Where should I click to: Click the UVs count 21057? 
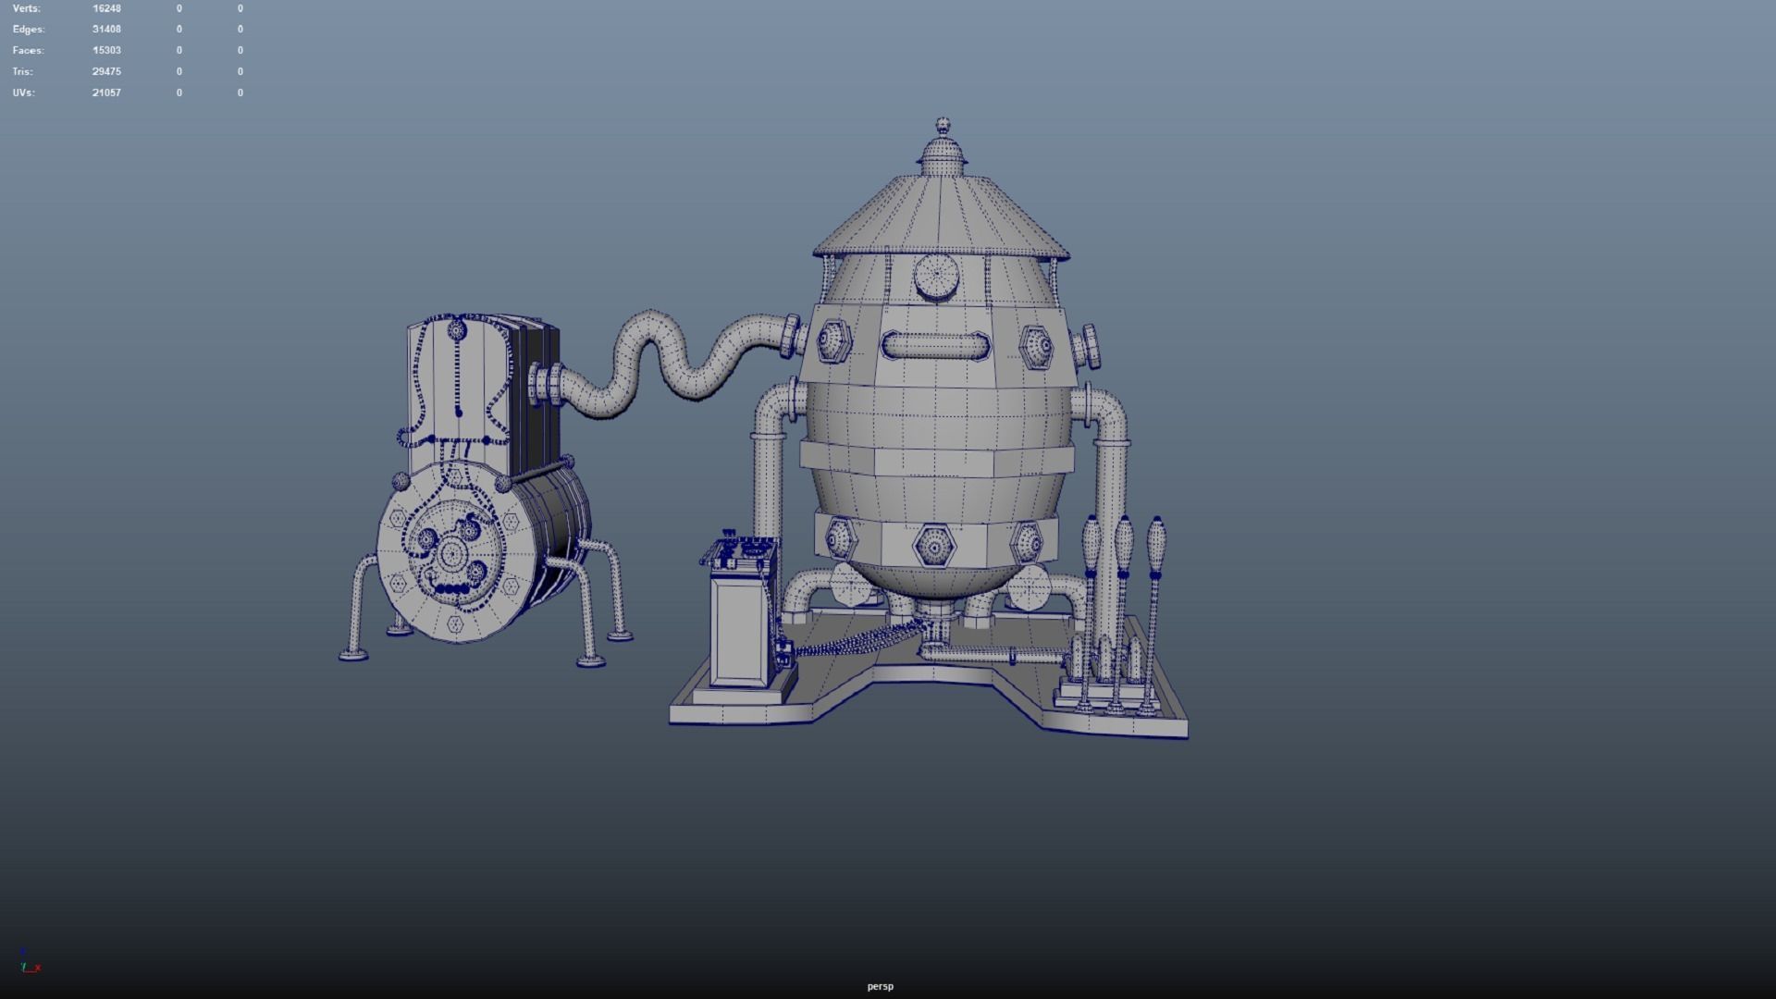coord(106,92)
